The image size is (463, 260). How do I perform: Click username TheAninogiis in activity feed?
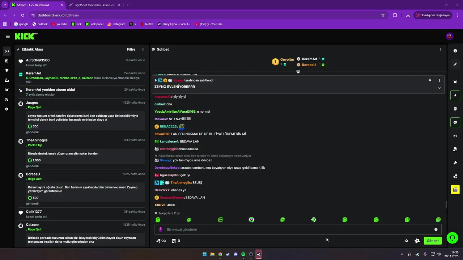(x=37, y=140)
